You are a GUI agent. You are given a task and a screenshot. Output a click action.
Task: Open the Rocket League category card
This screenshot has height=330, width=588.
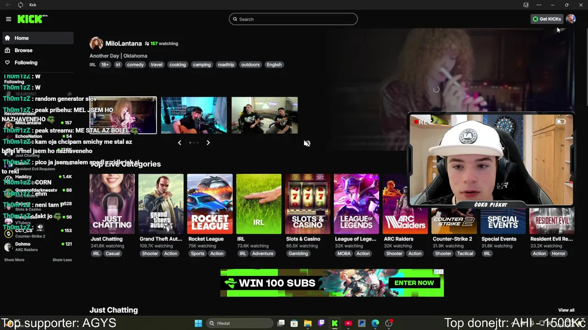pos(210,203)
